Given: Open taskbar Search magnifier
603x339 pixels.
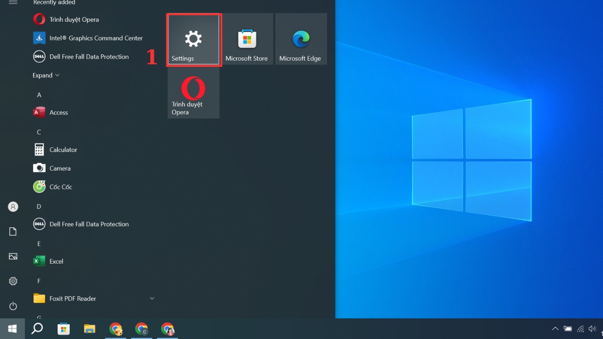Looking at the screenshot, I should (37, 329).
